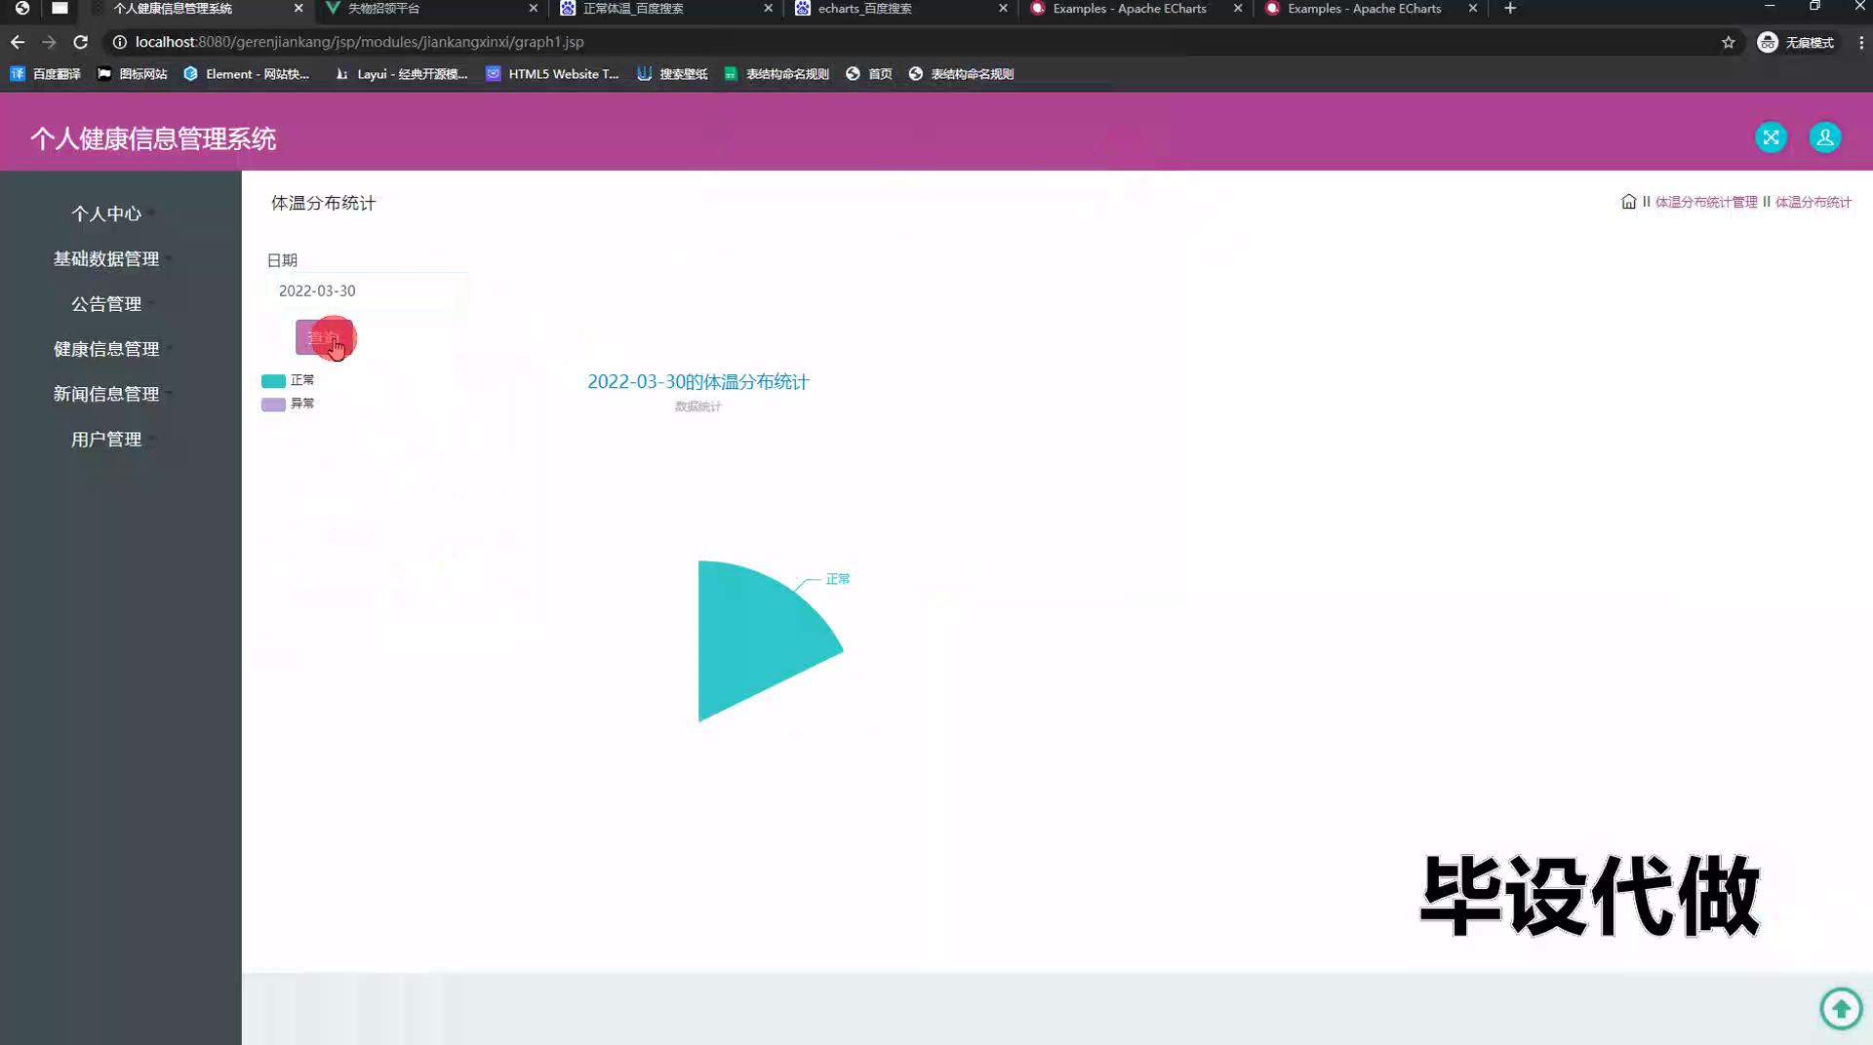Screen dimensions: 1873x1045
Task: Open 首页 bookmark
Action: point(869,74)
